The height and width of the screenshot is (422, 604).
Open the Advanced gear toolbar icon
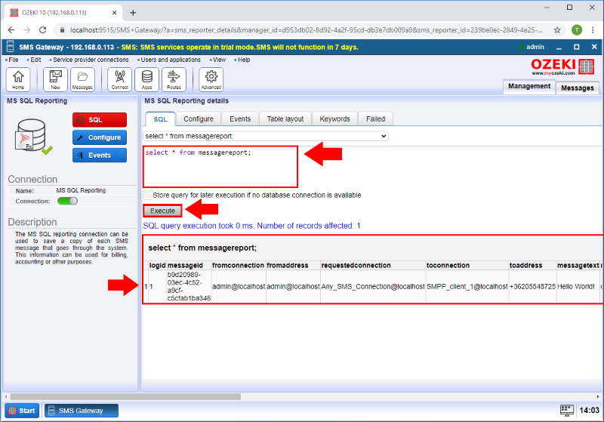click(x=211, y=80)
